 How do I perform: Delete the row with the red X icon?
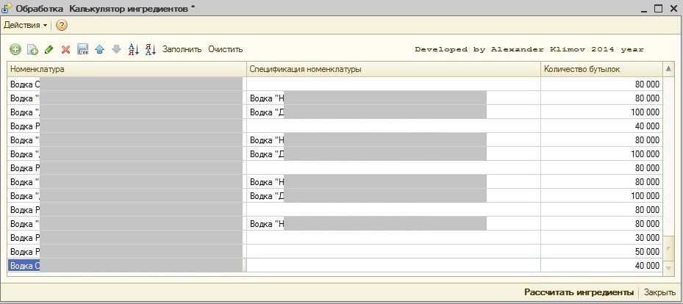tap(65, 49)
